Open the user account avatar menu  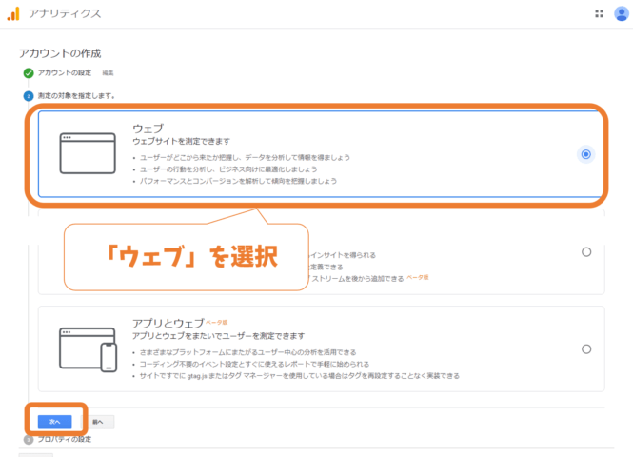[622, 13]
